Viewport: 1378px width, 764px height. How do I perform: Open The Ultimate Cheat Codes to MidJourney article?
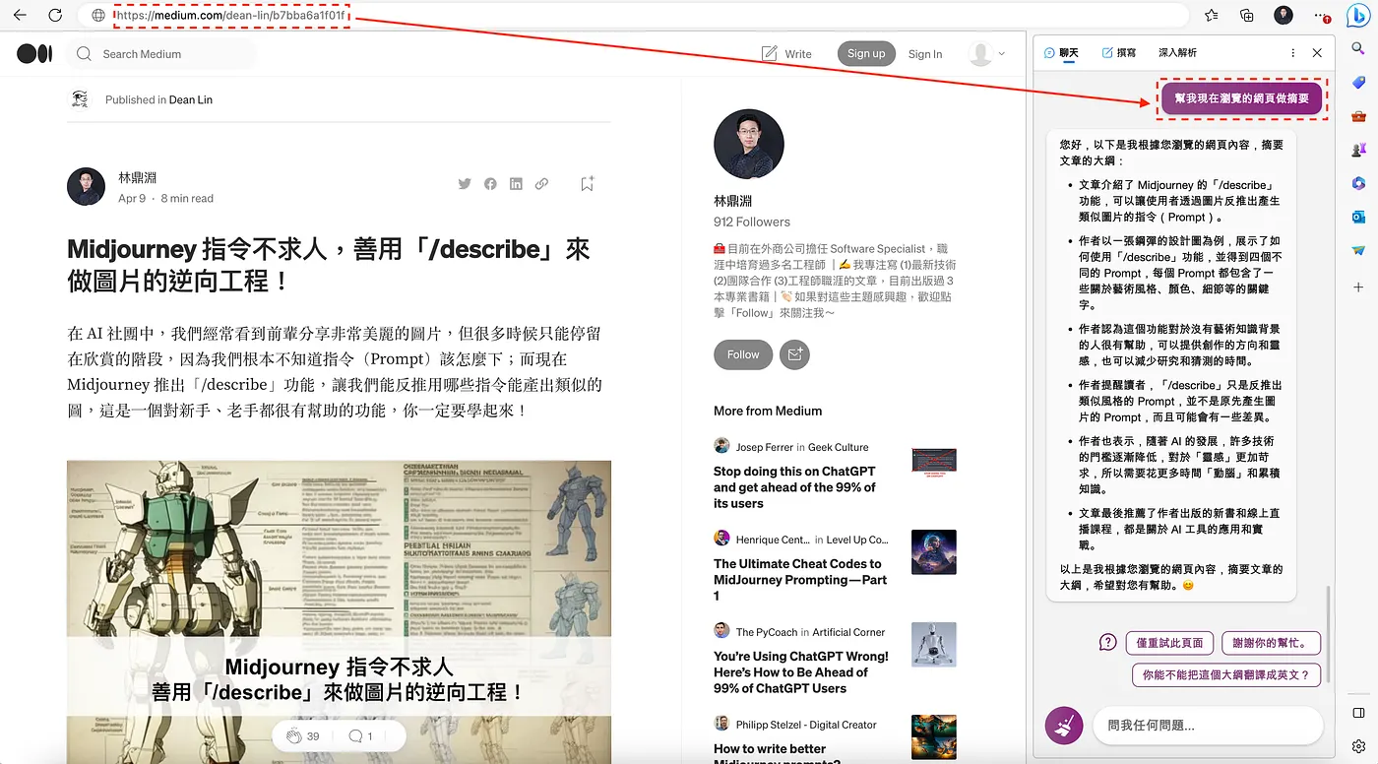(x=802, y=580)
